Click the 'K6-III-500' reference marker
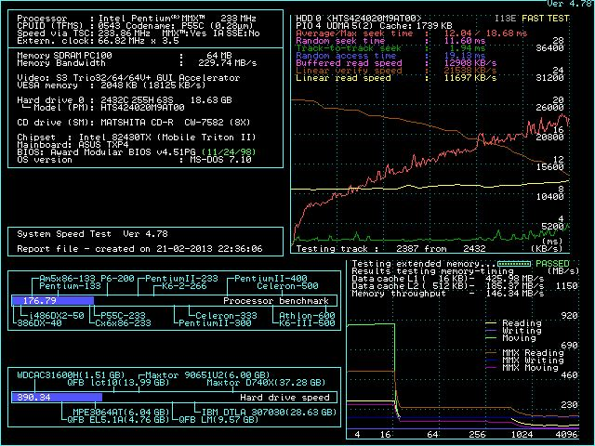The height and width of the screenshot is (446, 595). tap(307, 323)
